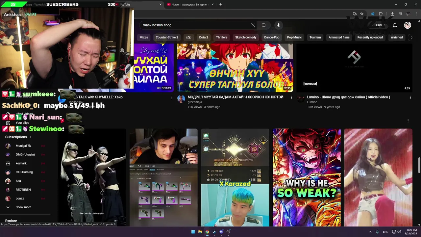
Task: Open the Shorts shelf three-dot menu
Action: (x=408, y=121)
